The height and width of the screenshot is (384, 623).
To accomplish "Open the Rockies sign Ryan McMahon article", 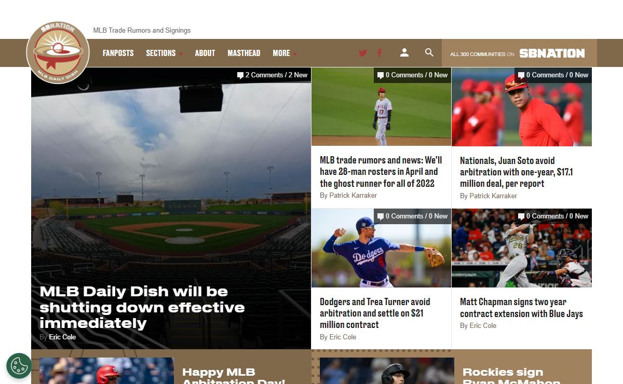I will (x=511, y=376).
